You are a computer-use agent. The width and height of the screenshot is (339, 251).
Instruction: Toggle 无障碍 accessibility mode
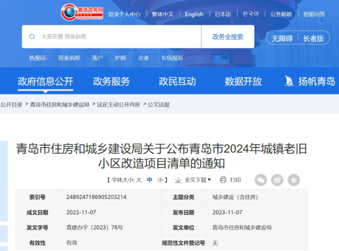[282, 39]
